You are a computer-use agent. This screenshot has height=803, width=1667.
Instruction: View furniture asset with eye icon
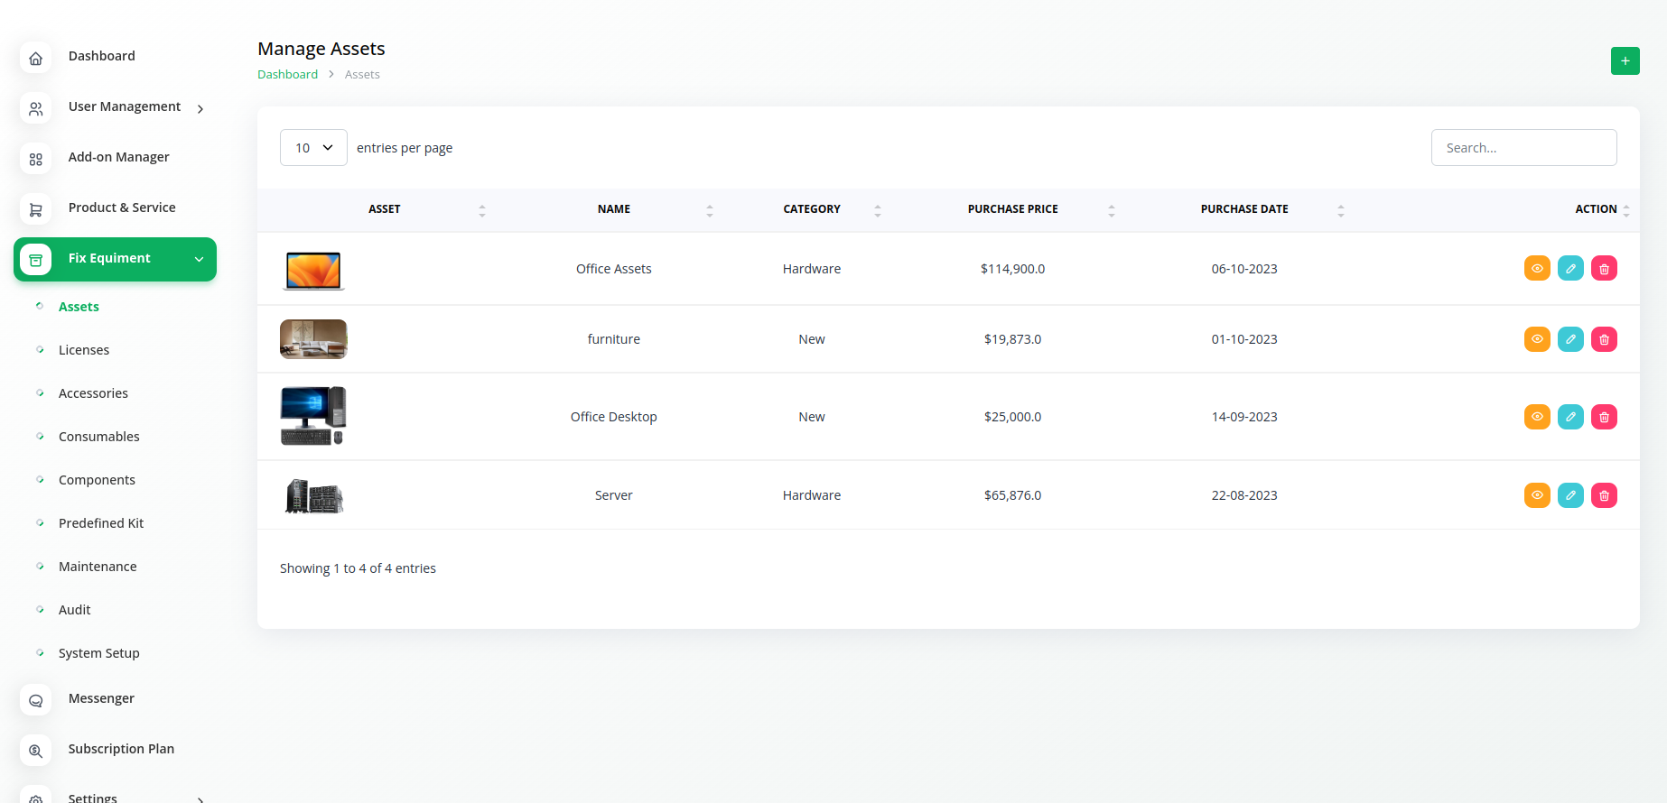click(x=1537, y=339)
